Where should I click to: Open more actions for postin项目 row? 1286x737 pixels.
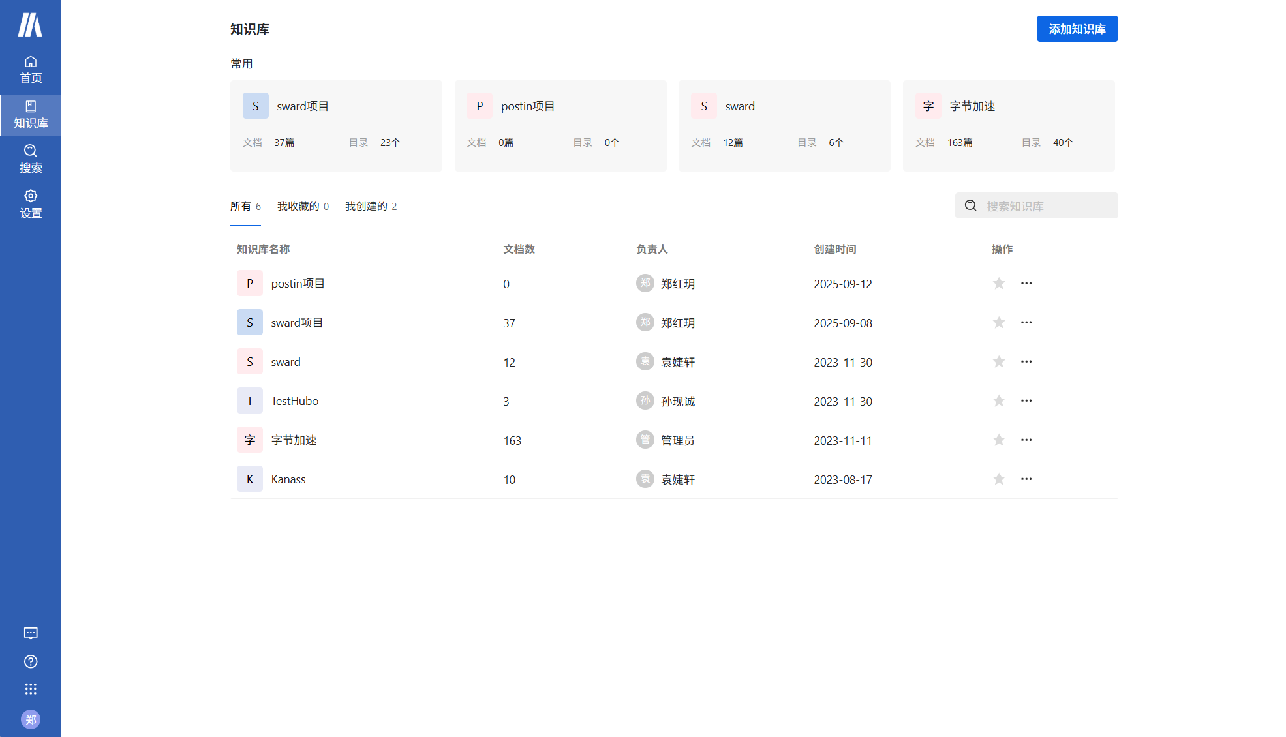pos(1026,283)
